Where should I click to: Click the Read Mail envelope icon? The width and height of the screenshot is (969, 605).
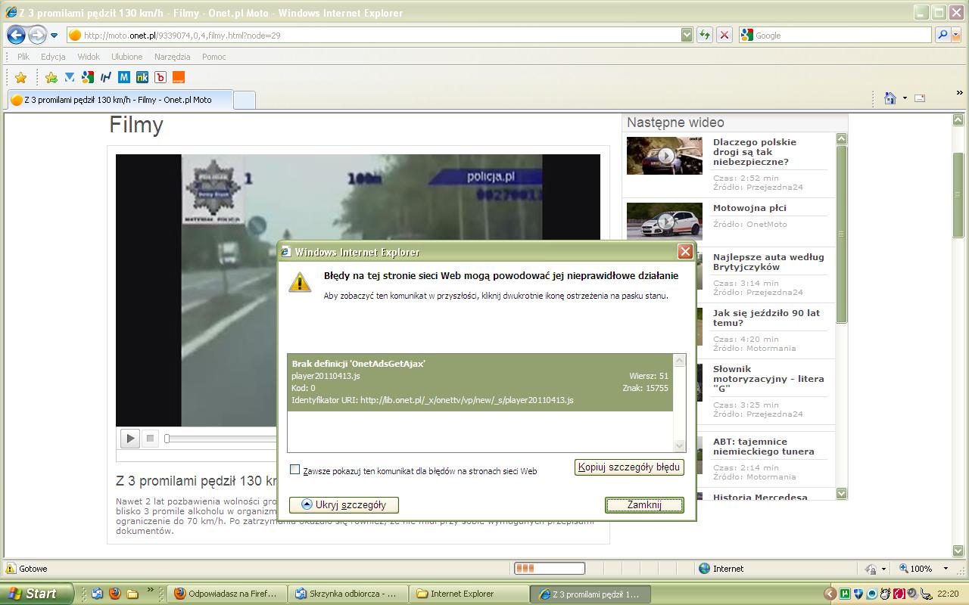click(x=920, y=98)
